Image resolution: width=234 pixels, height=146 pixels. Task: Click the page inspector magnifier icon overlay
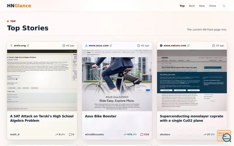tap(224, 136)
